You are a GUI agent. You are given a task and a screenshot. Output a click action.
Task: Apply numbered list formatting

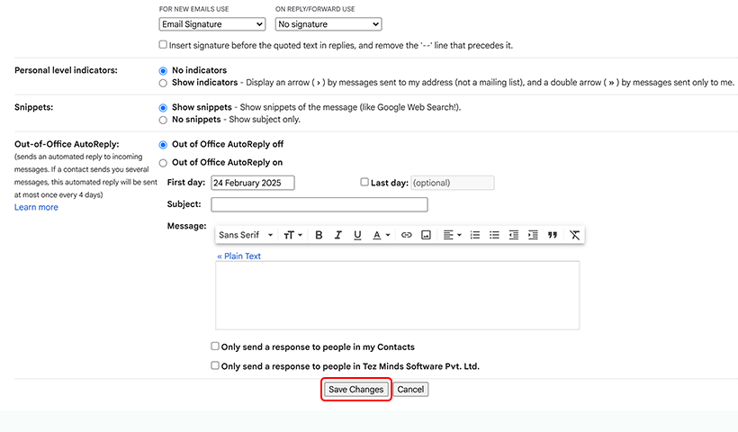(475, 235)
